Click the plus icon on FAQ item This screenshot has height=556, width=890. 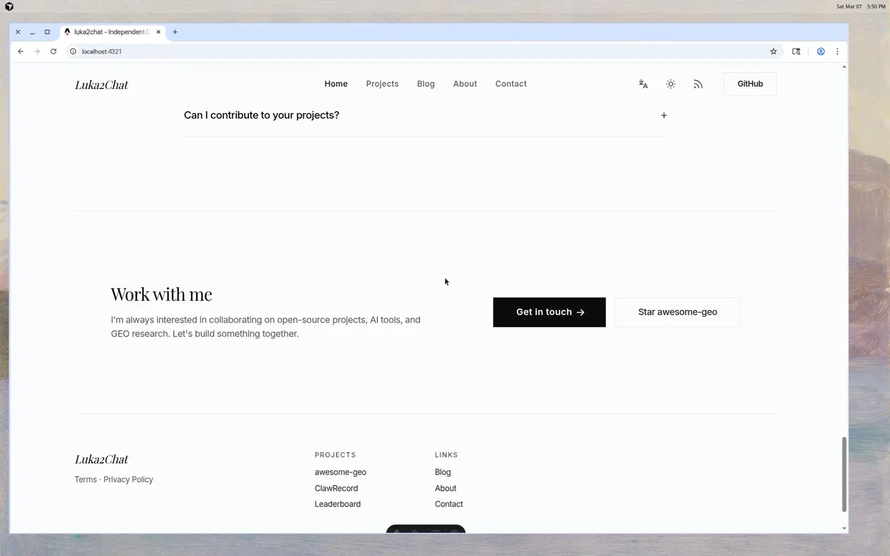(x=663, y=115)
